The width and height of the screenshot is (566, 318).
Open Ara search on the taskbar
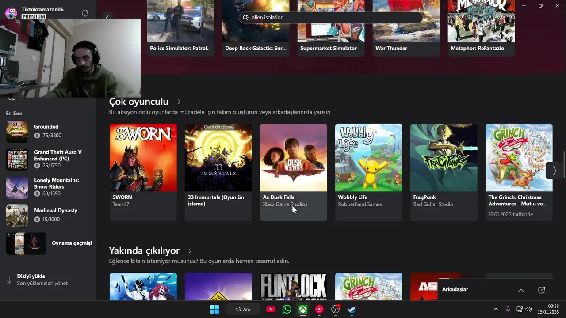[243, 309]
